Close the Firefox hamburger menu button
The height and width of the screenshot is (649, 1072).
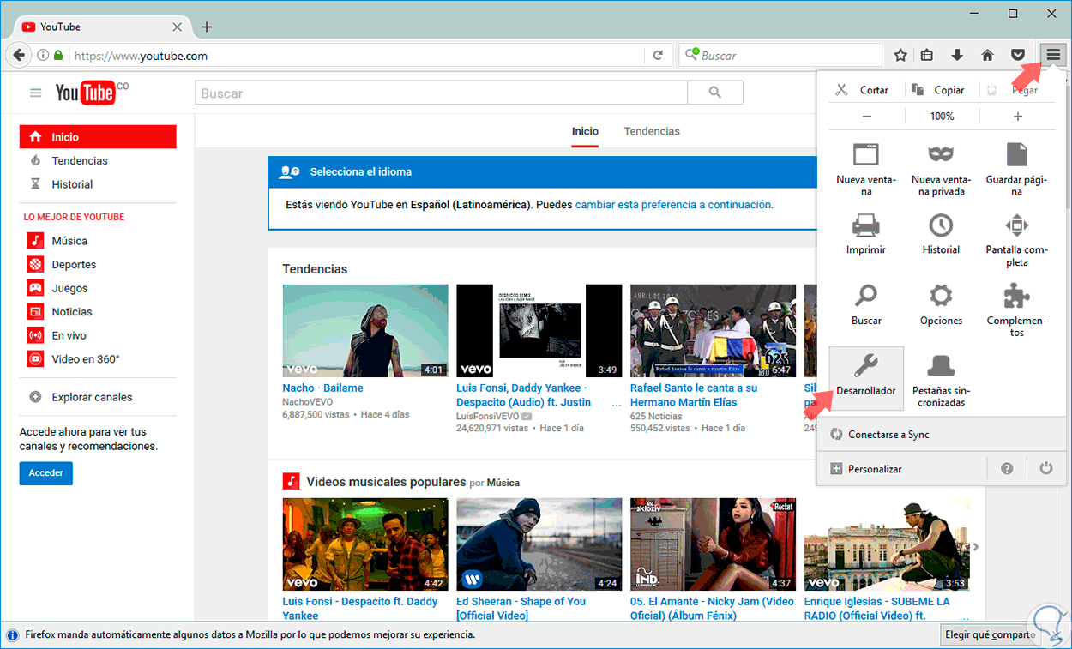pos(1053,56)
